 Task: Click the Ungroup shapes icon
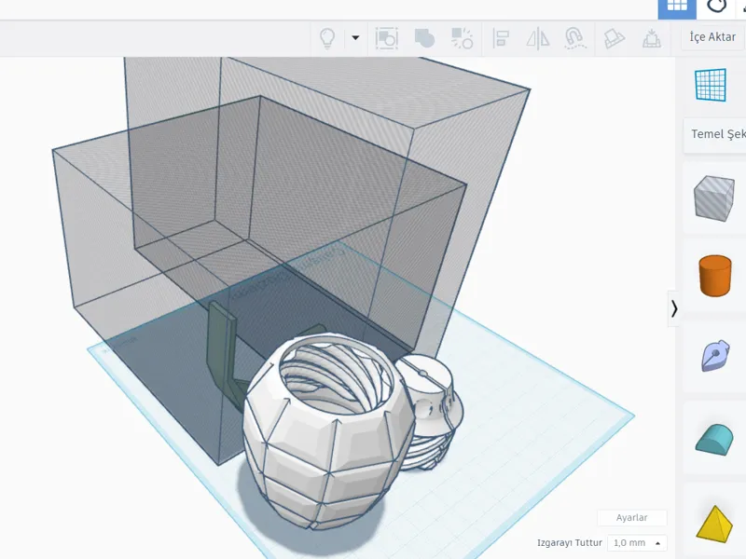click(462, 38)
